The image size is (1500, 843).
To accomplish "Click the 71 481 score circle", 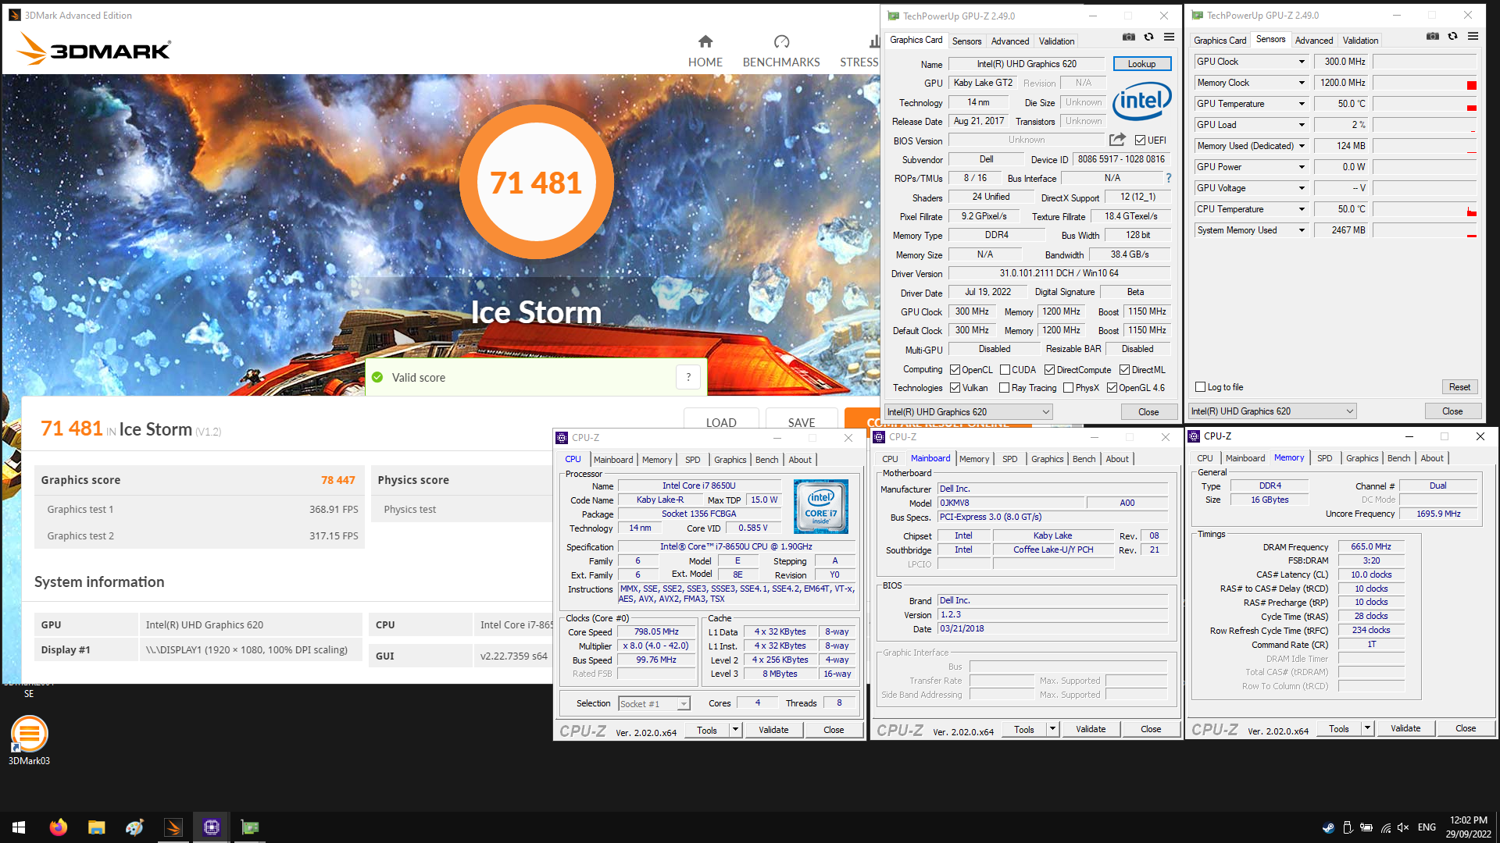I will [x=536, y=182].
